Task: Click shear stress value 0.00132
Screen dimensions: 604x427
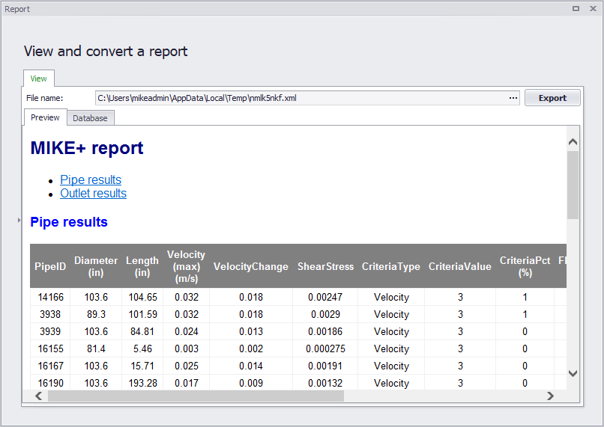Action: pyautogui.click(x=325, y=383)
